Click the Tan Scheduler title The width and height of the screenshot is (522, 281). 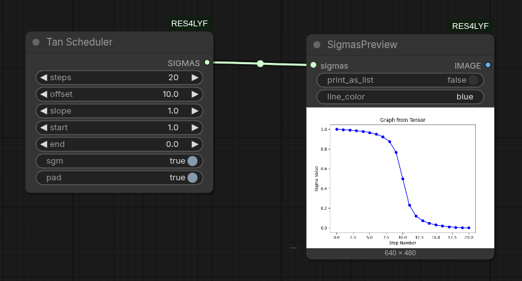80,42
